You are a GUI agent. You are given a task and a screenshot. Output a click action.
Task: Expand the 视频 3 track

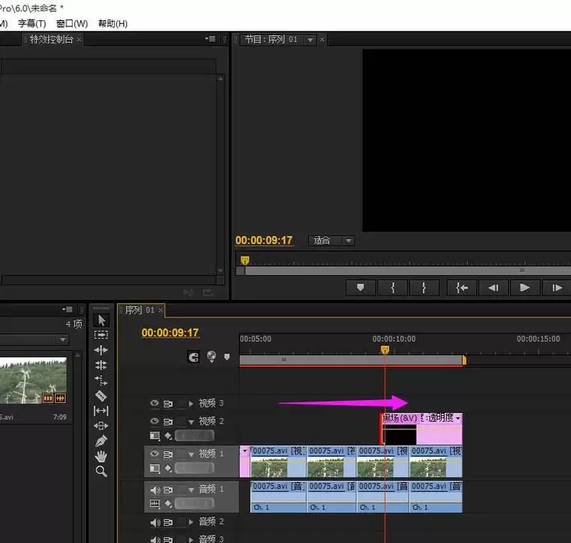pyautogui.click(x=191, y=403)
